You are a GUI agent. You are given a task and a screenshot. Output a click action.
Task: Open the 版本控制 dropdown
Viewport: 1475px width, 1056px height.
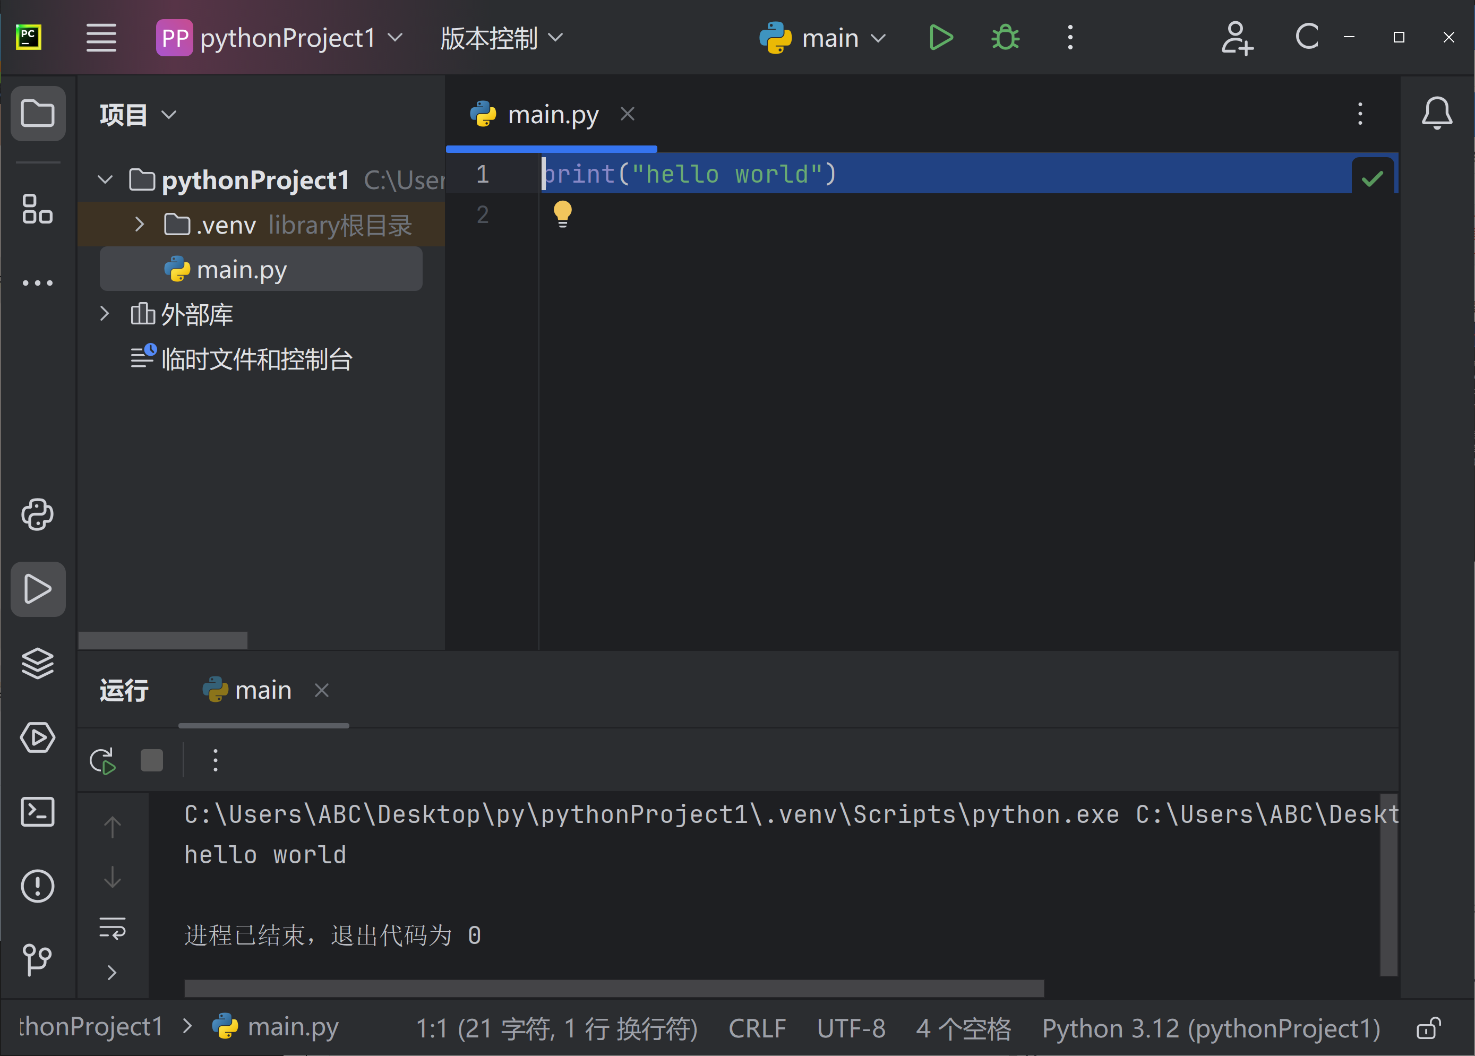(501, 38)
